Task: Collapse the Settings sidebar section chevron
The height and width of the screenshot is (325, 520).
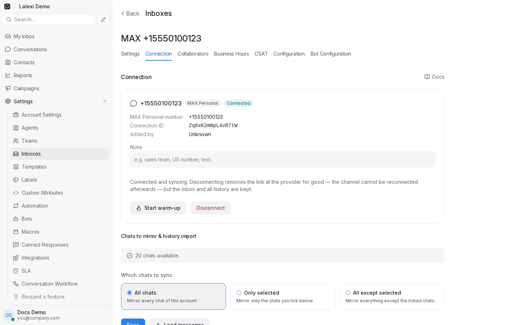Action: [x=105, y=101]
